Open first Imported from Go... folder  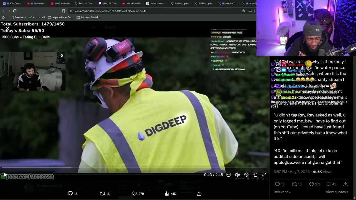pos(60,17)
